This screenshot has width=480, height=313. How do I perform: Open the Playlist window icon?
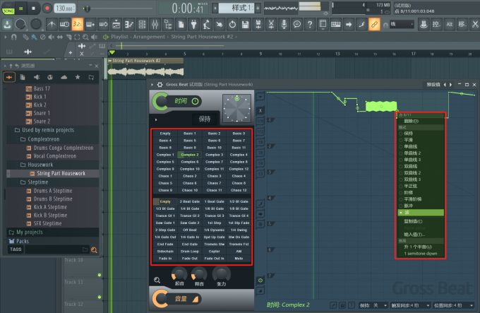tap(116, 24)
